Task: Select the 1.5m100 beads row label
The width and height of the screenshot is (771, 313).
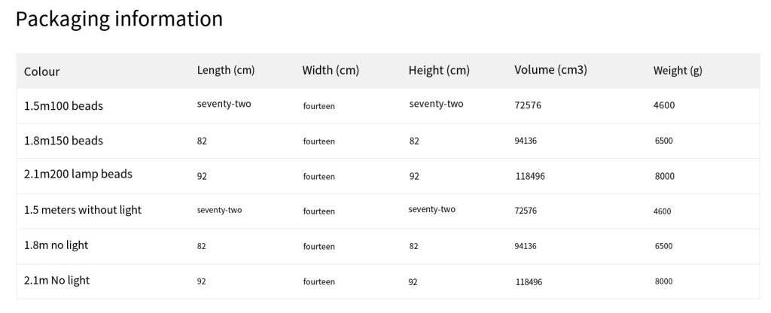Action: [63, 105]
